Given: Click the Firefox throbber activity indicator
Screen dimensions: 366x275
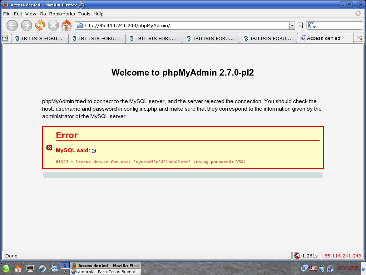Looking at the screenshot, I should pyautogui.click(x=358, y=13).
